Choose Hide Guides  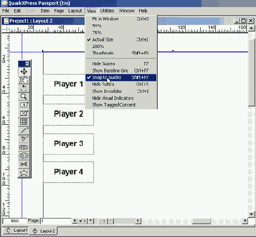pos(121,63)
